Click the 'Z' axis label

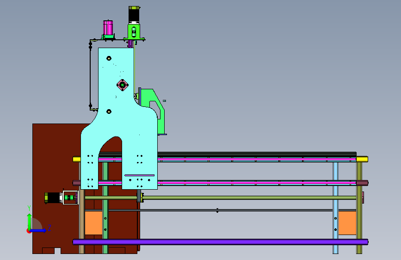pyautogui.click(x=49, y=228)
